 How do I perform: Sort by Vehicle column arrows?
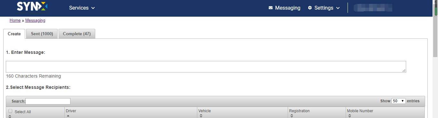click(201, 116)
